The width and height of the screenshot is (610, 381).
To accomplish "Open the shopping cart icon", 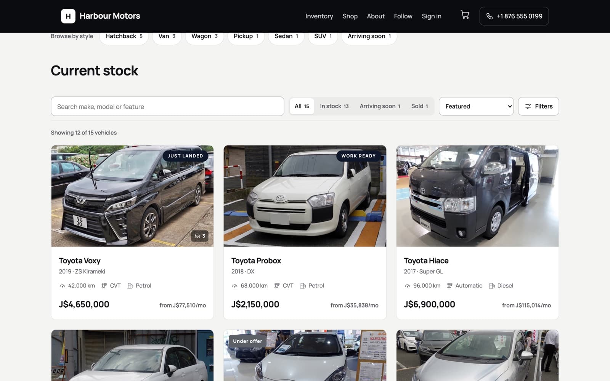I will [x=465, y=15].
